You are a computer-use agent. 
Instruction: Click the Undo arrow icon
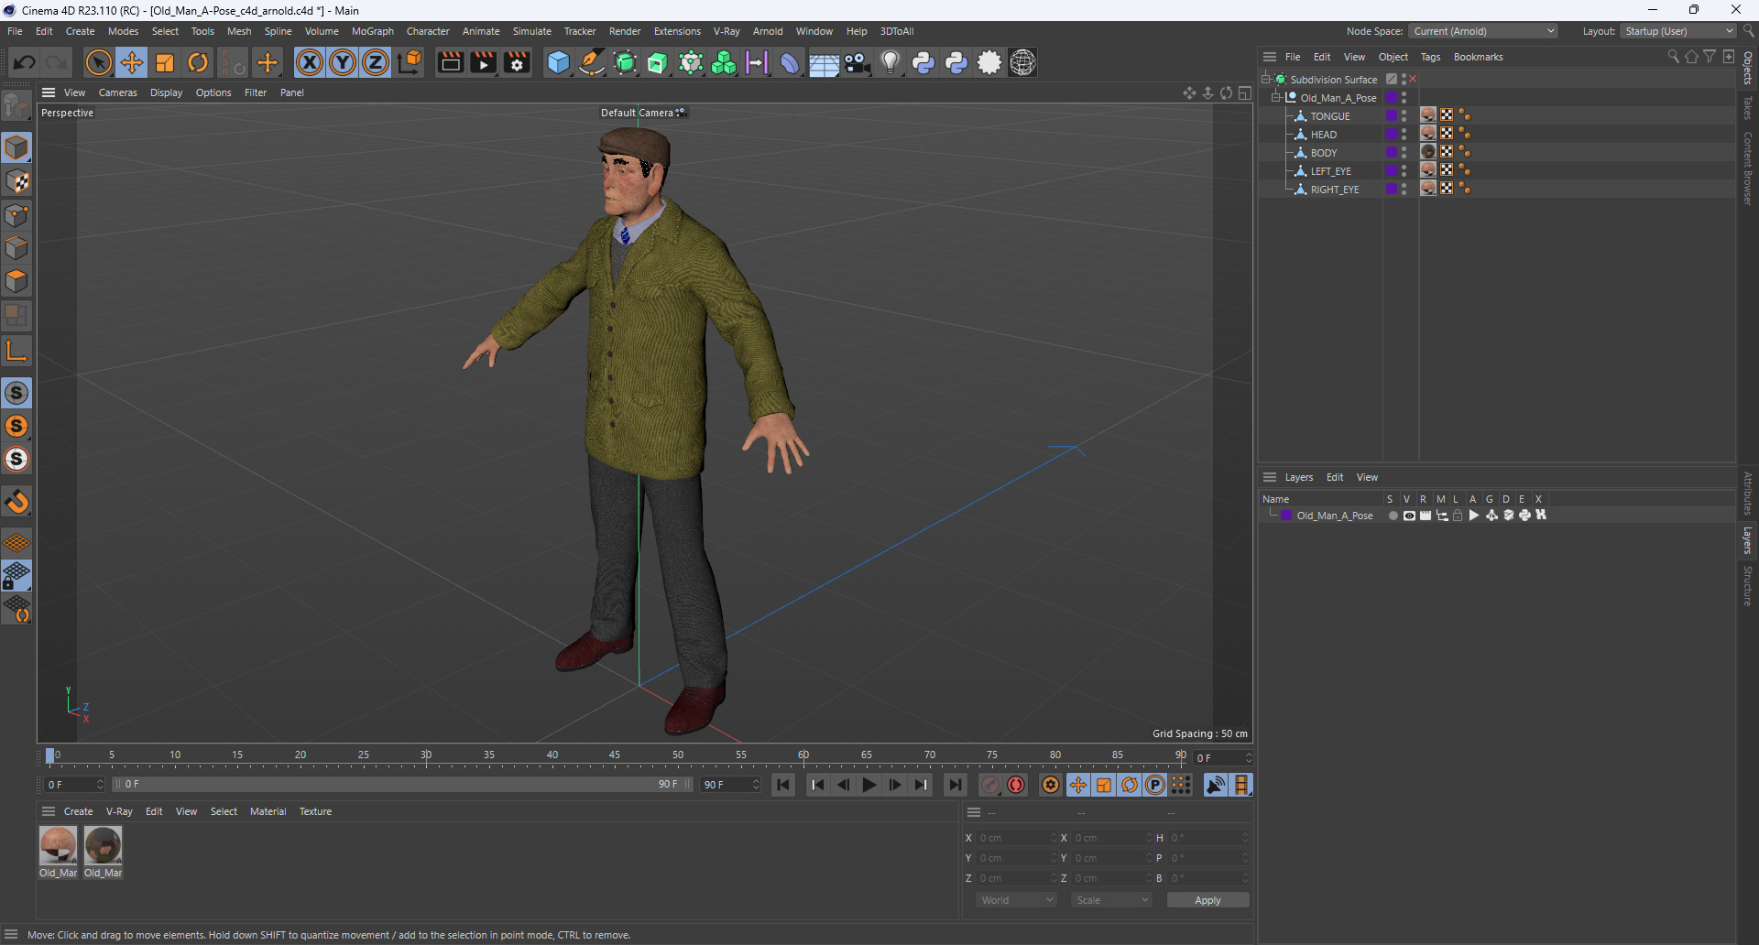tap(25, 62)
